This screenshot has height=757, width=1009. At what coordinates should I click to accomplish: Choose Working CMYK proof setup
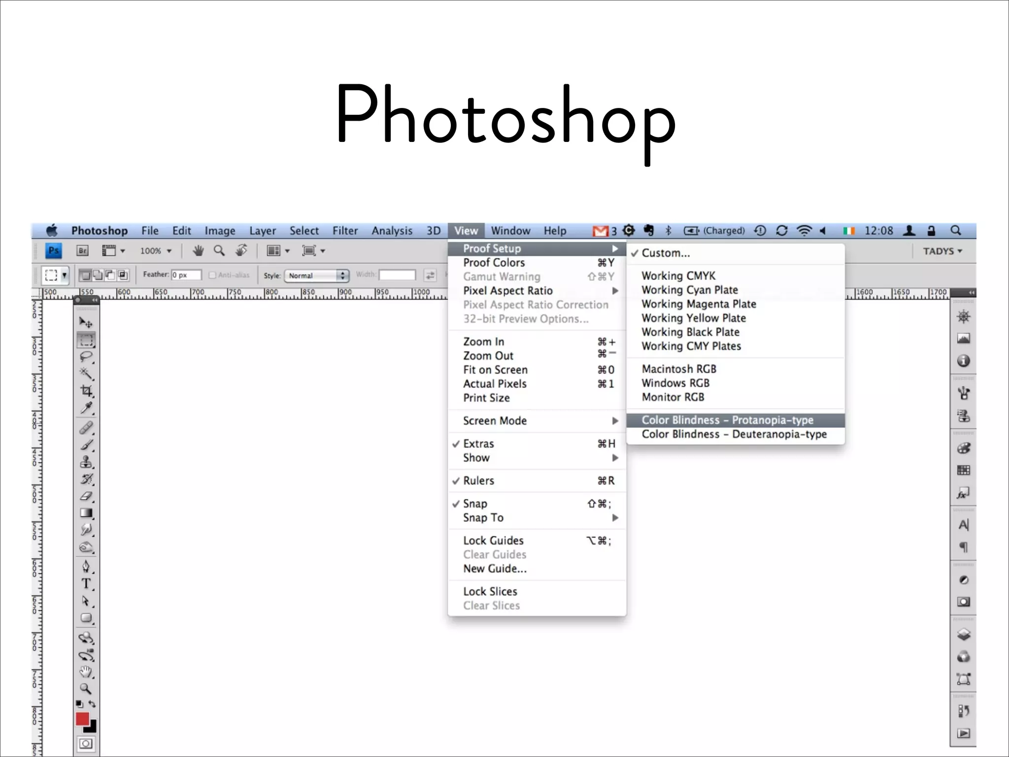click(x=736, y=276)
